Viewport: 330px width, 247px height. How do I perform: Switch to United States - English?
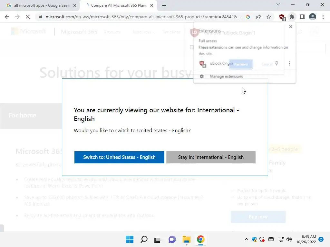click(x=119, y=157)
